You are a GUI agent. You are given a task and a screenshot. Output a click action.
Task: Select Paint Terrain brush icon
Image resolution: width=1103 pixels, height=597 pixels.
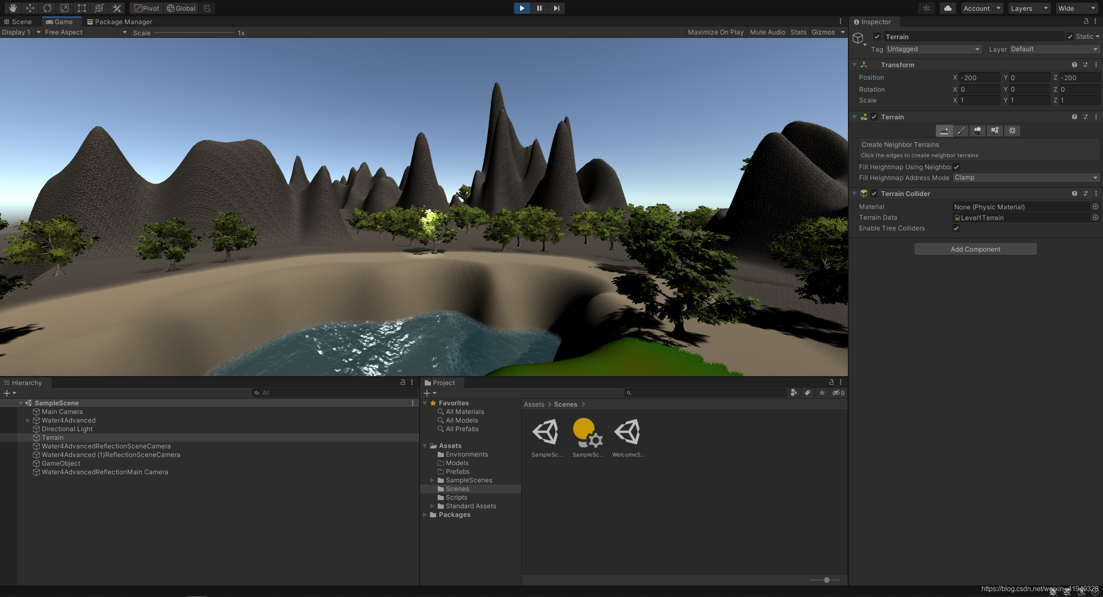961,131
